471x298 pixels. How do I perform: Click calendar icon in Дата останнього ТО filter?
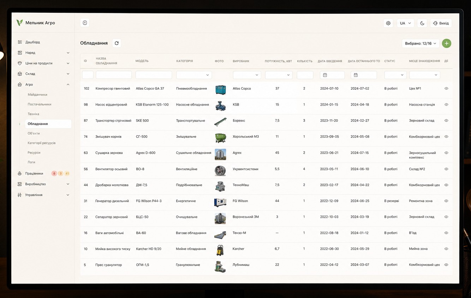(x=356, y=75)
